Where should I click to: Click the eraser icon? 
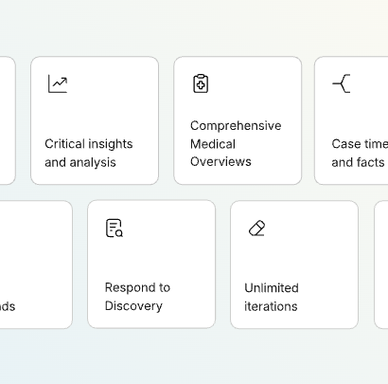(257, 228)
